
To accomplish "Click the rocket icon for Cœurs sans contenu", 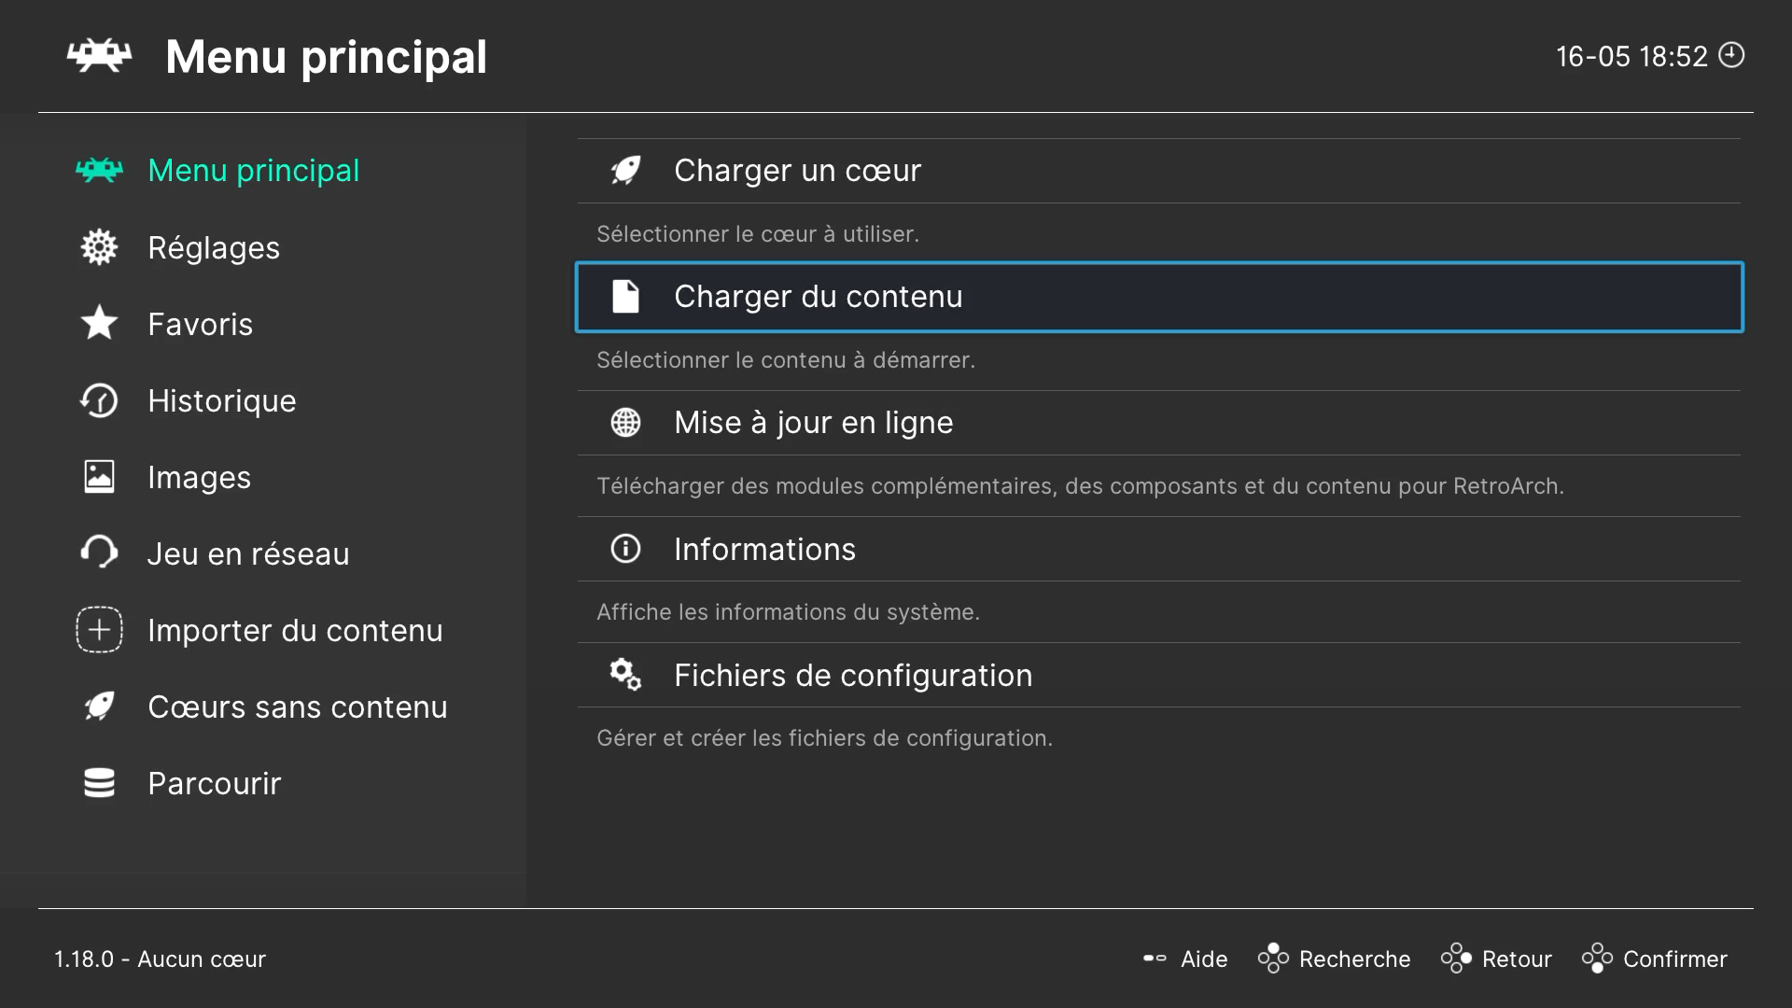I will (x=99, y=707).
